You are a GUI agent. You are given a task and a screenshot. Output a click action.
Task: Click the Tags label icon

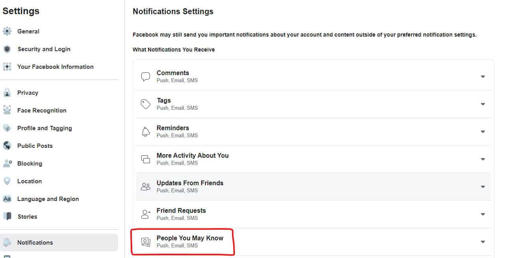coord(146,104)
